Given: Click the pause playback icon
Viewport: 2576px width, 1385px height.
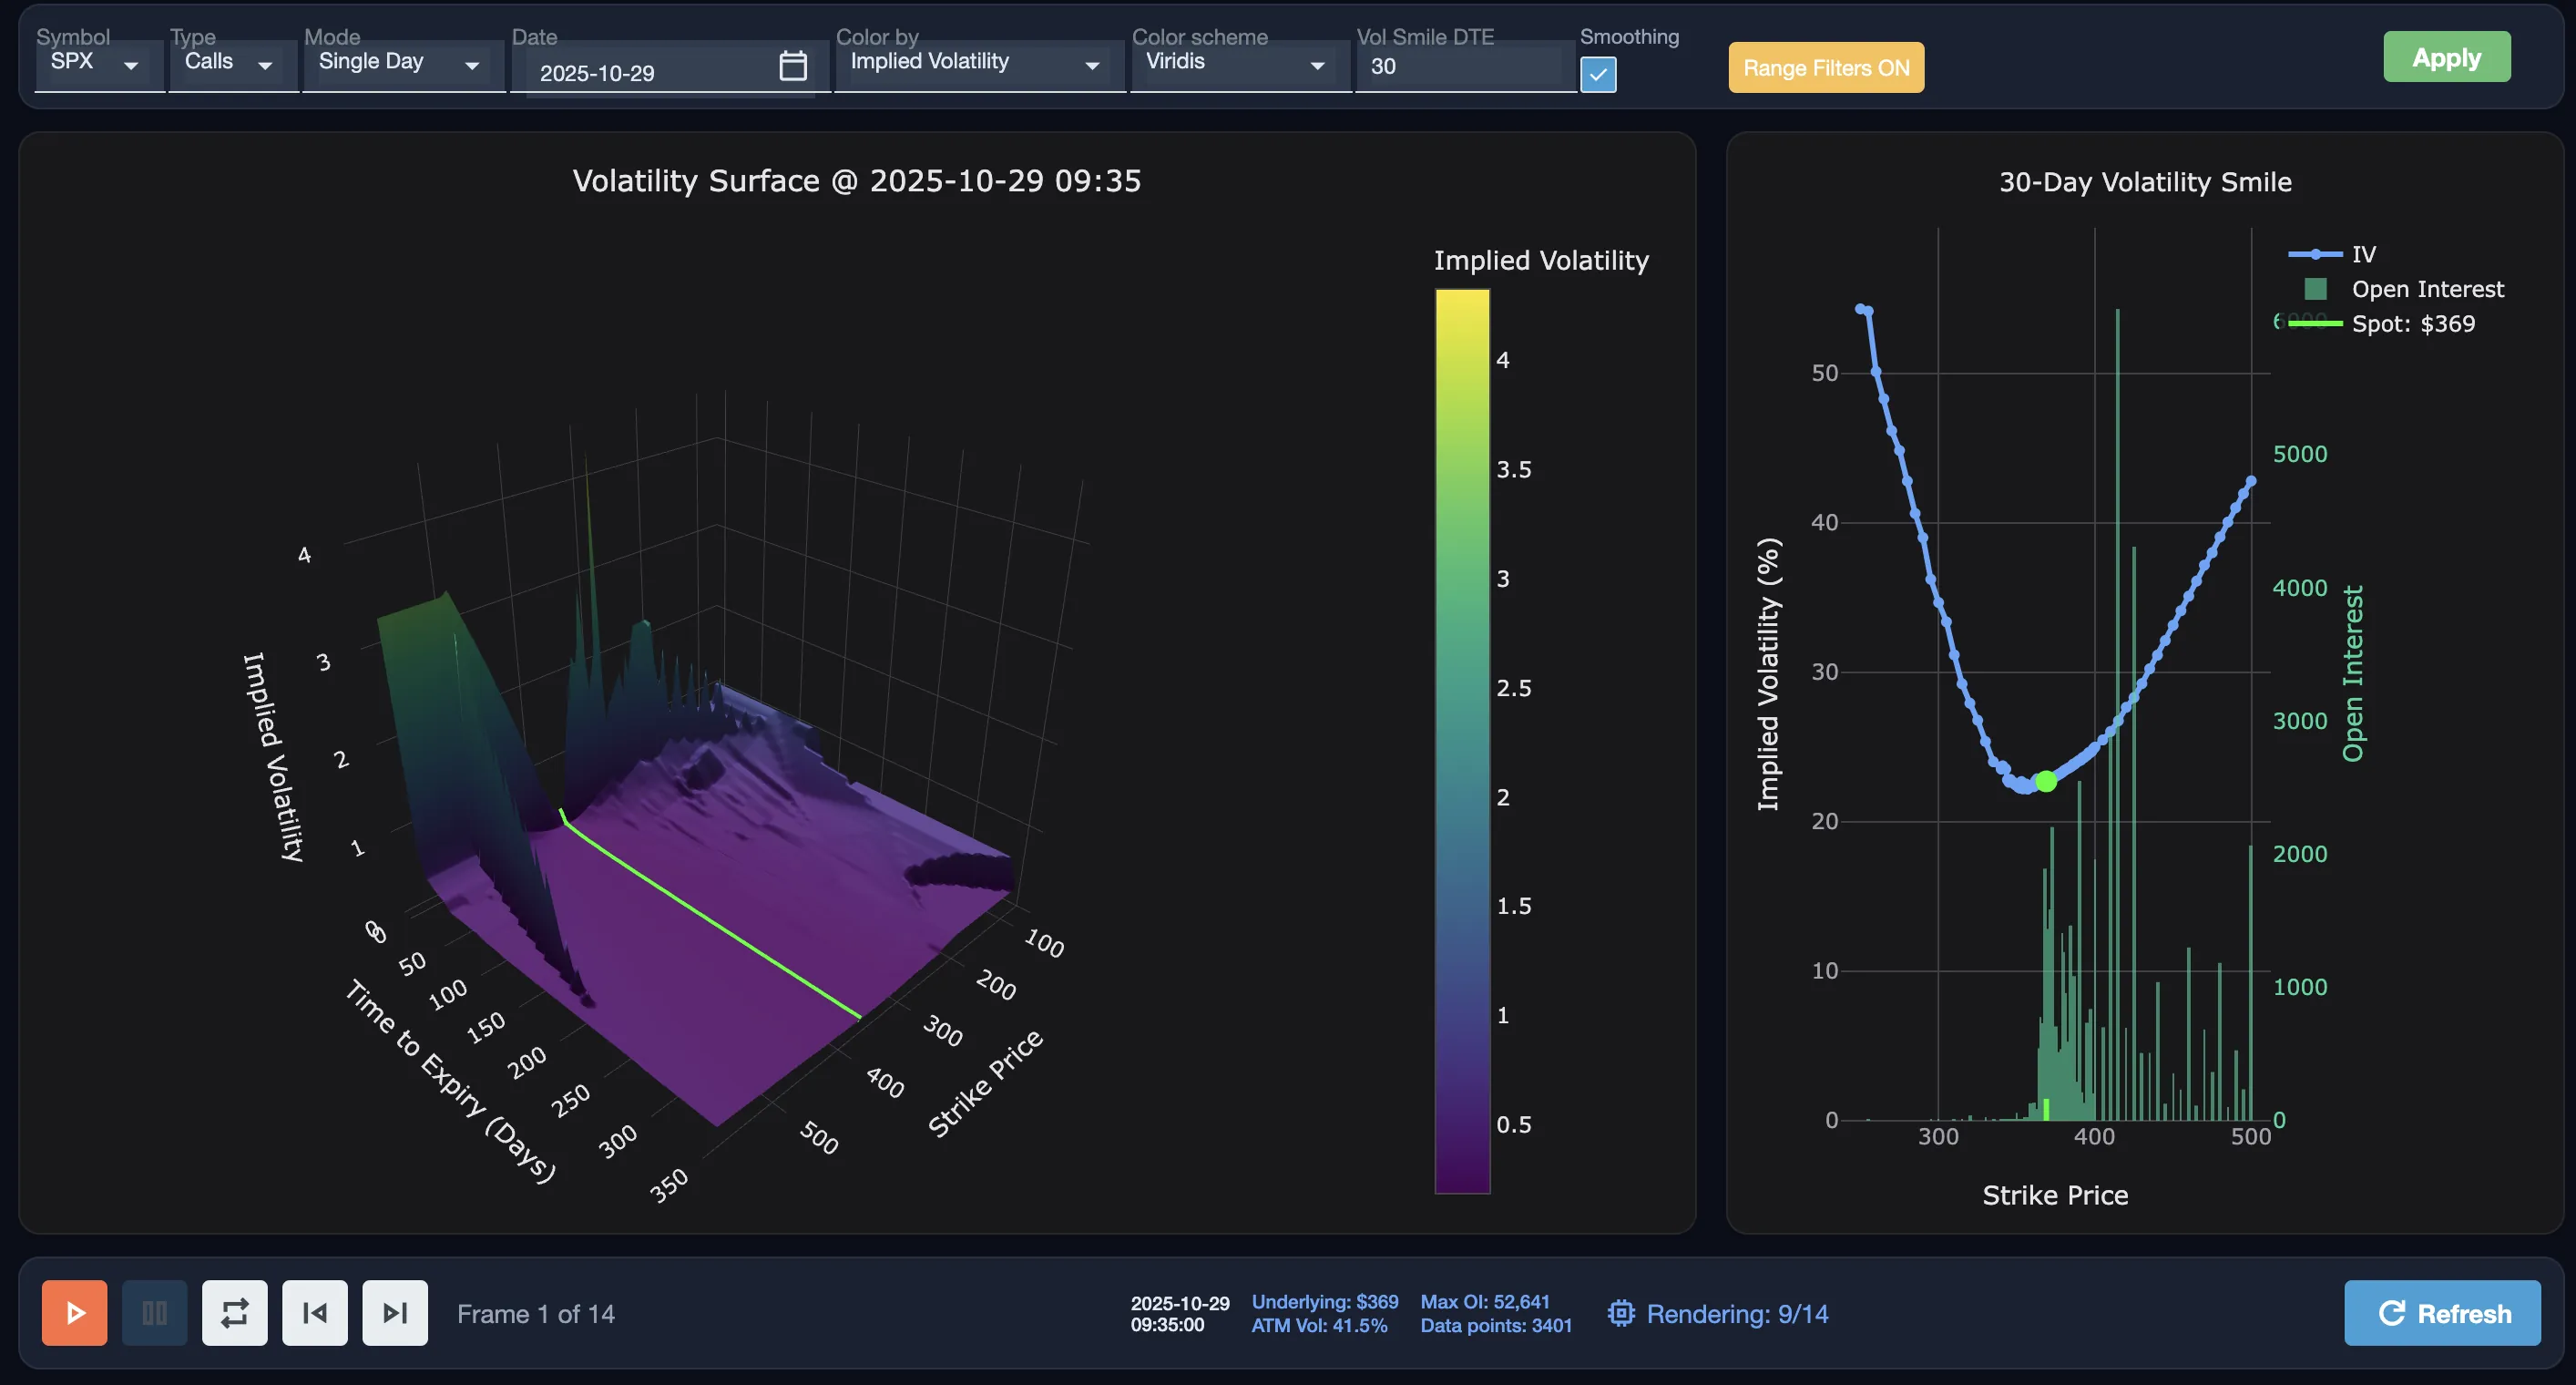Looking at the screenshot, I should pos(154,1313).
